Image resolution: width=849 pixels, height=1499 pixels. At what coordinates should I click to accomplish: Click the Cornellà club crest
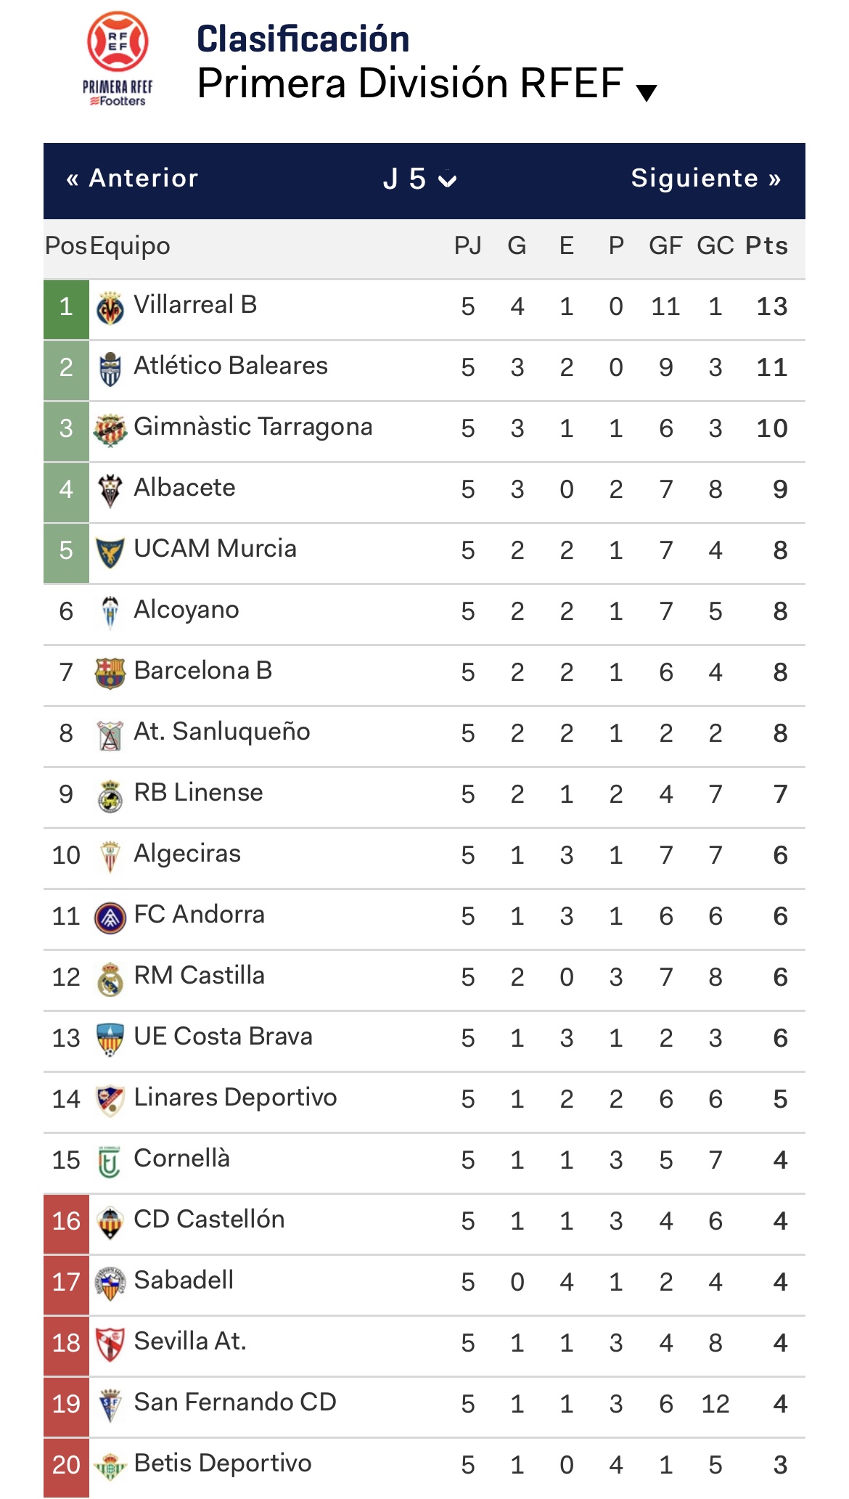tap(110, 1161)
